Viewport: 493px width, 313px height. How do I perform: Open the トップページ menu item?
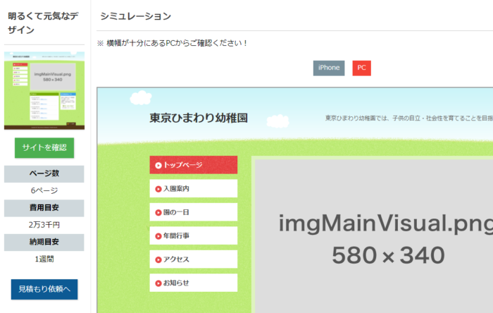(x=194, y=165)
